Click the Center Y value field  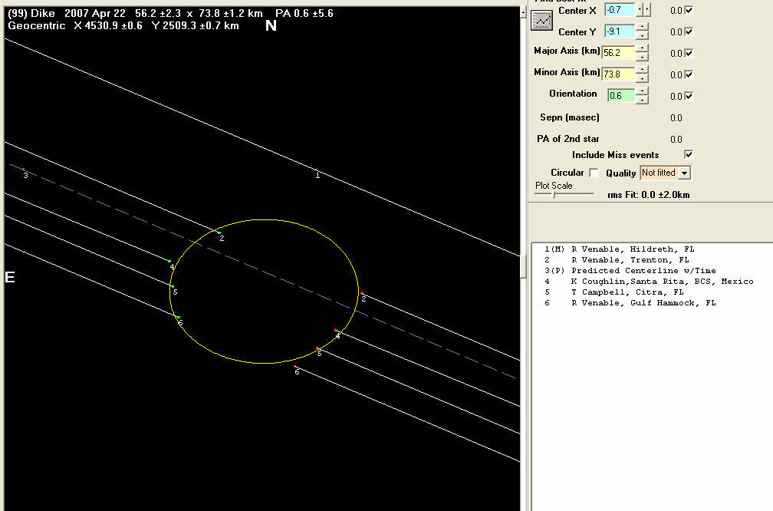[x=620, y=31]
